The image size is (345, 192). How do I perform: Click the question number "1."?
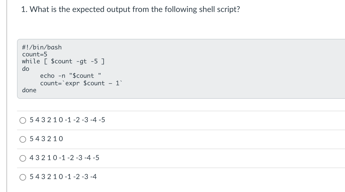pyautogui.click(x=24, y=9)
